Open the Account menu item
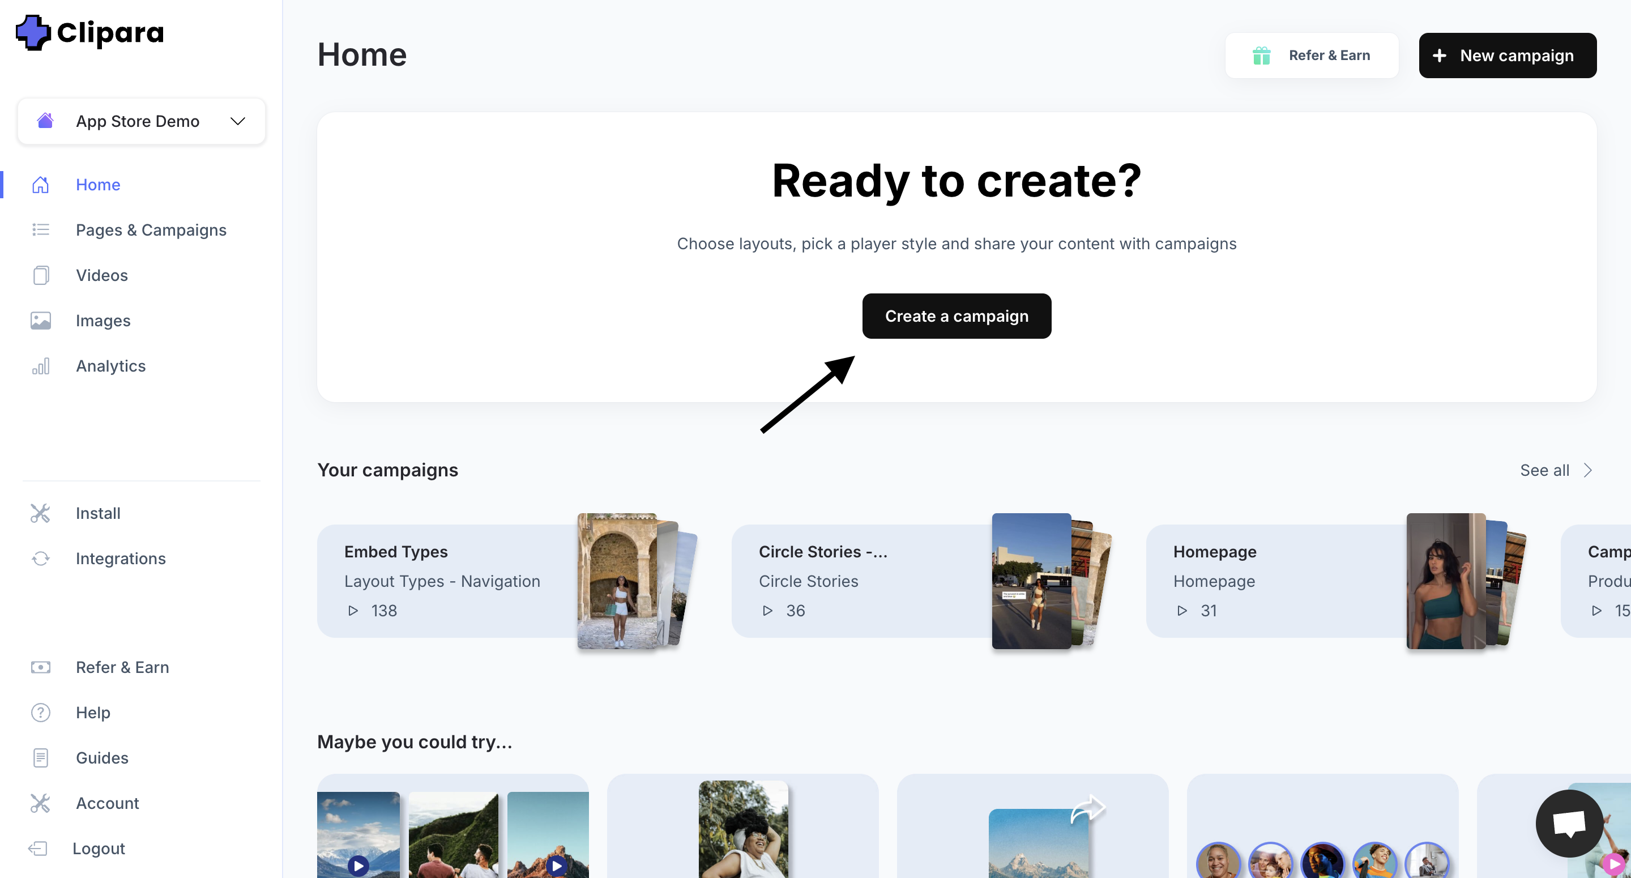 click(x=108, y=803)
